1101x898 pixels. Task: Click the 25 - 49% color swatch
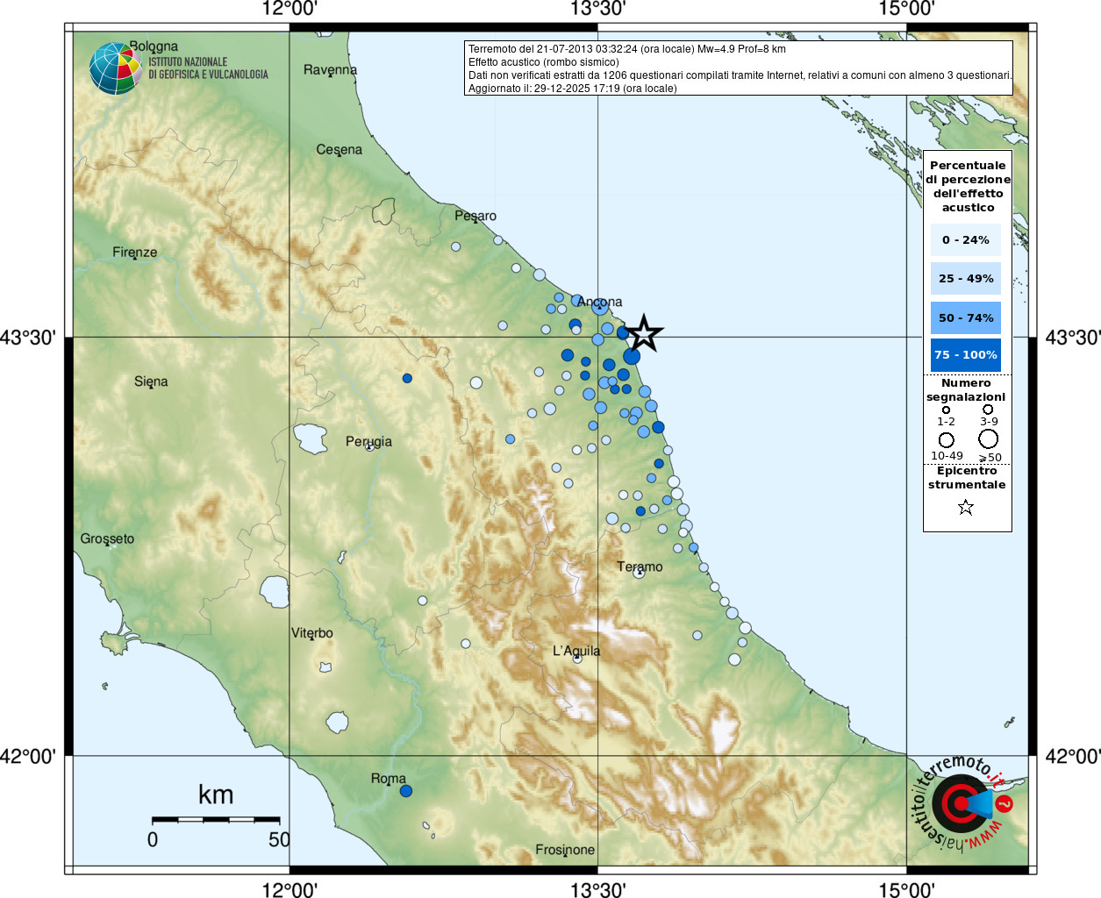point(966,278)
